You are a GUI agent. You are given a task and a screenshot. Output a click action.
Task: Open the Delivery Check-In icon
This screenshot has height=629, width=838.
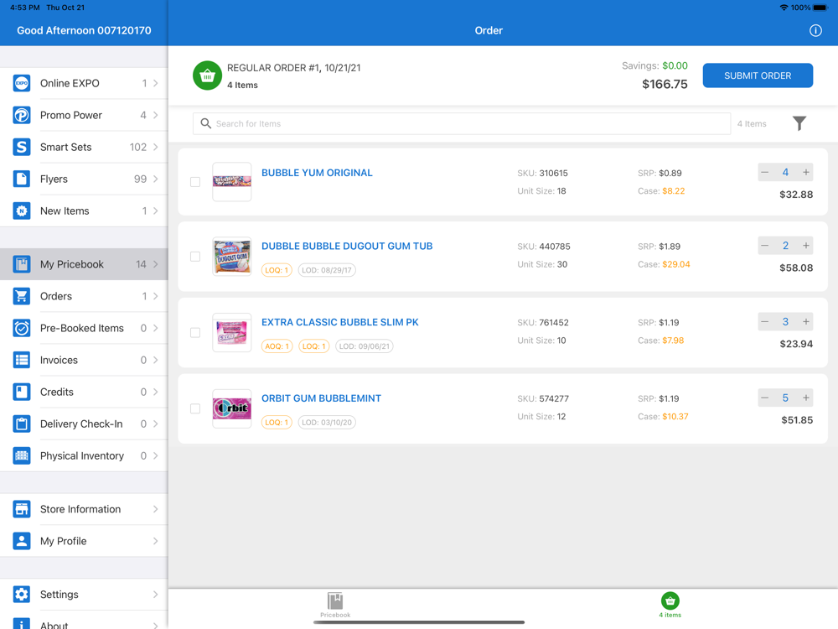(22, 424)
